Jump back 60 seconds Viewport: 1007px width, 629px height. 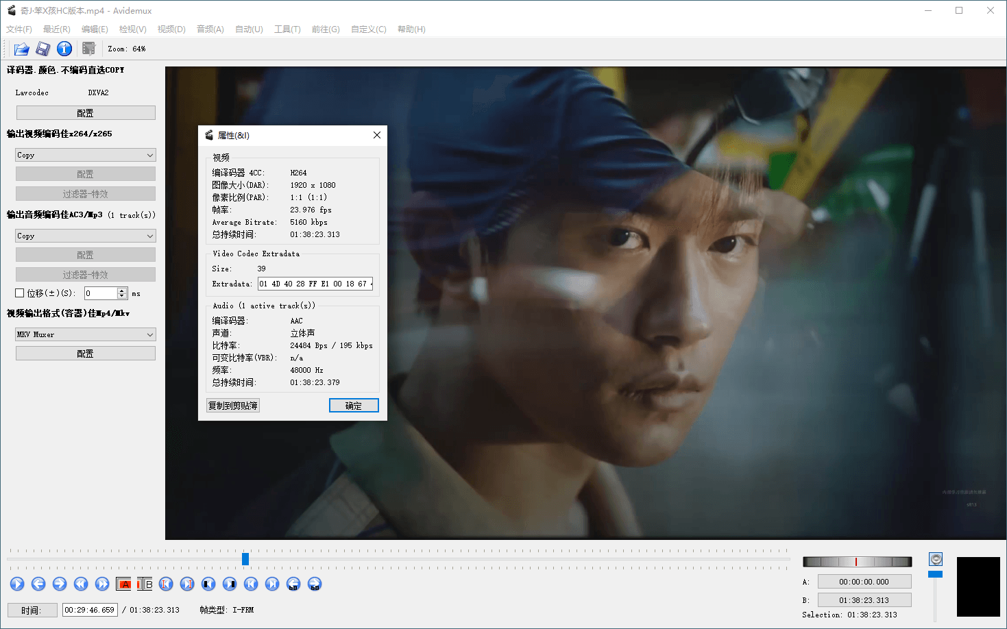pyautogui.click(x=293, y=584)
